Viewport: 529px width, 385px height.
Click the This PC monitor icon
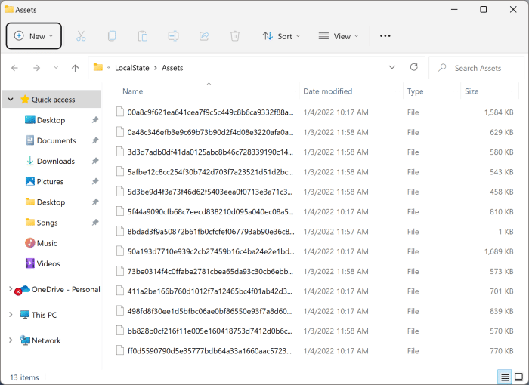tap(25, 315)
